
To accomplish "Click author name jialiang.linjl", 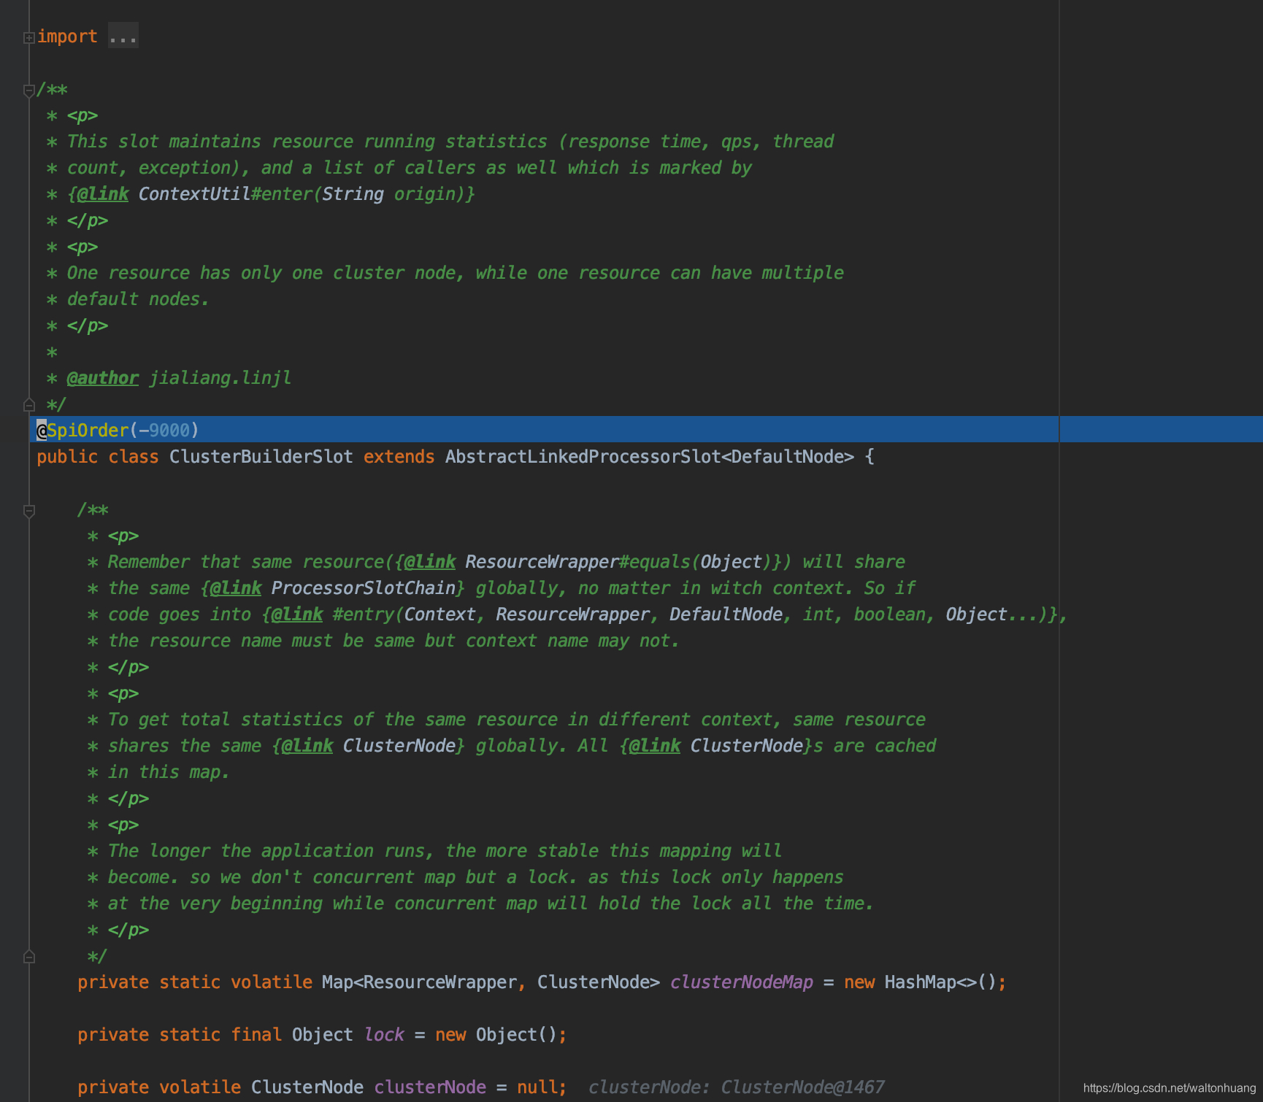I will pos(220,378).
